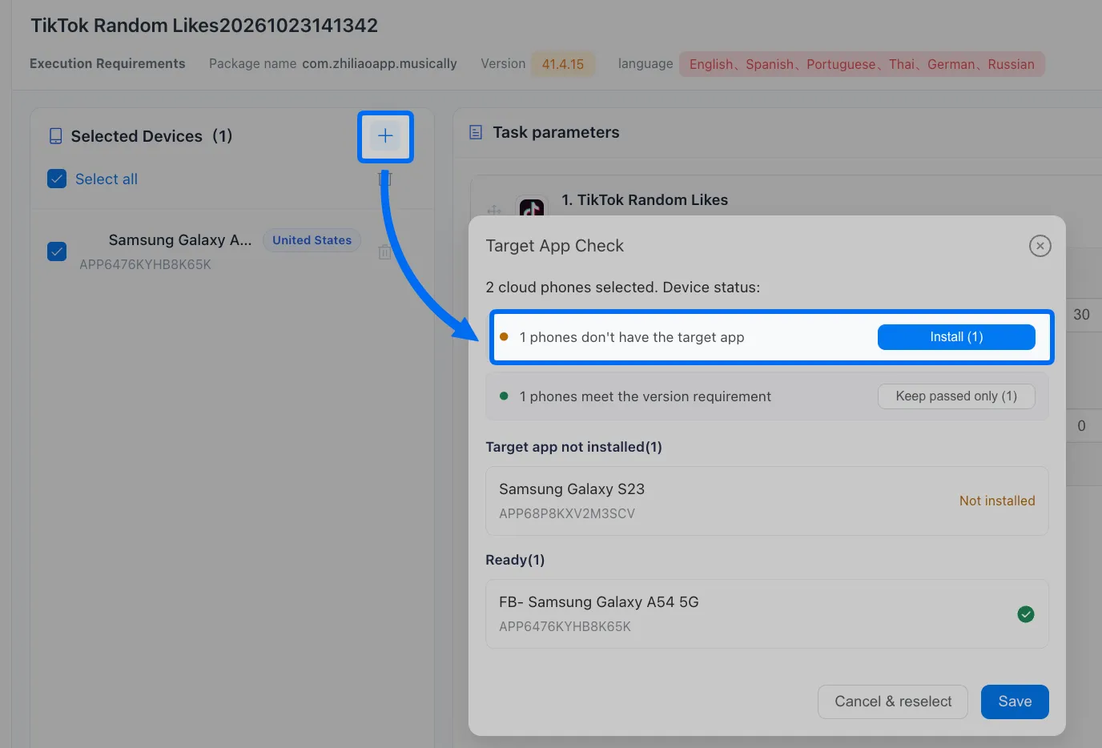Delete the Samsung Galaxy A... device row
1102x748 pixels.
click(x=384, y=251)
